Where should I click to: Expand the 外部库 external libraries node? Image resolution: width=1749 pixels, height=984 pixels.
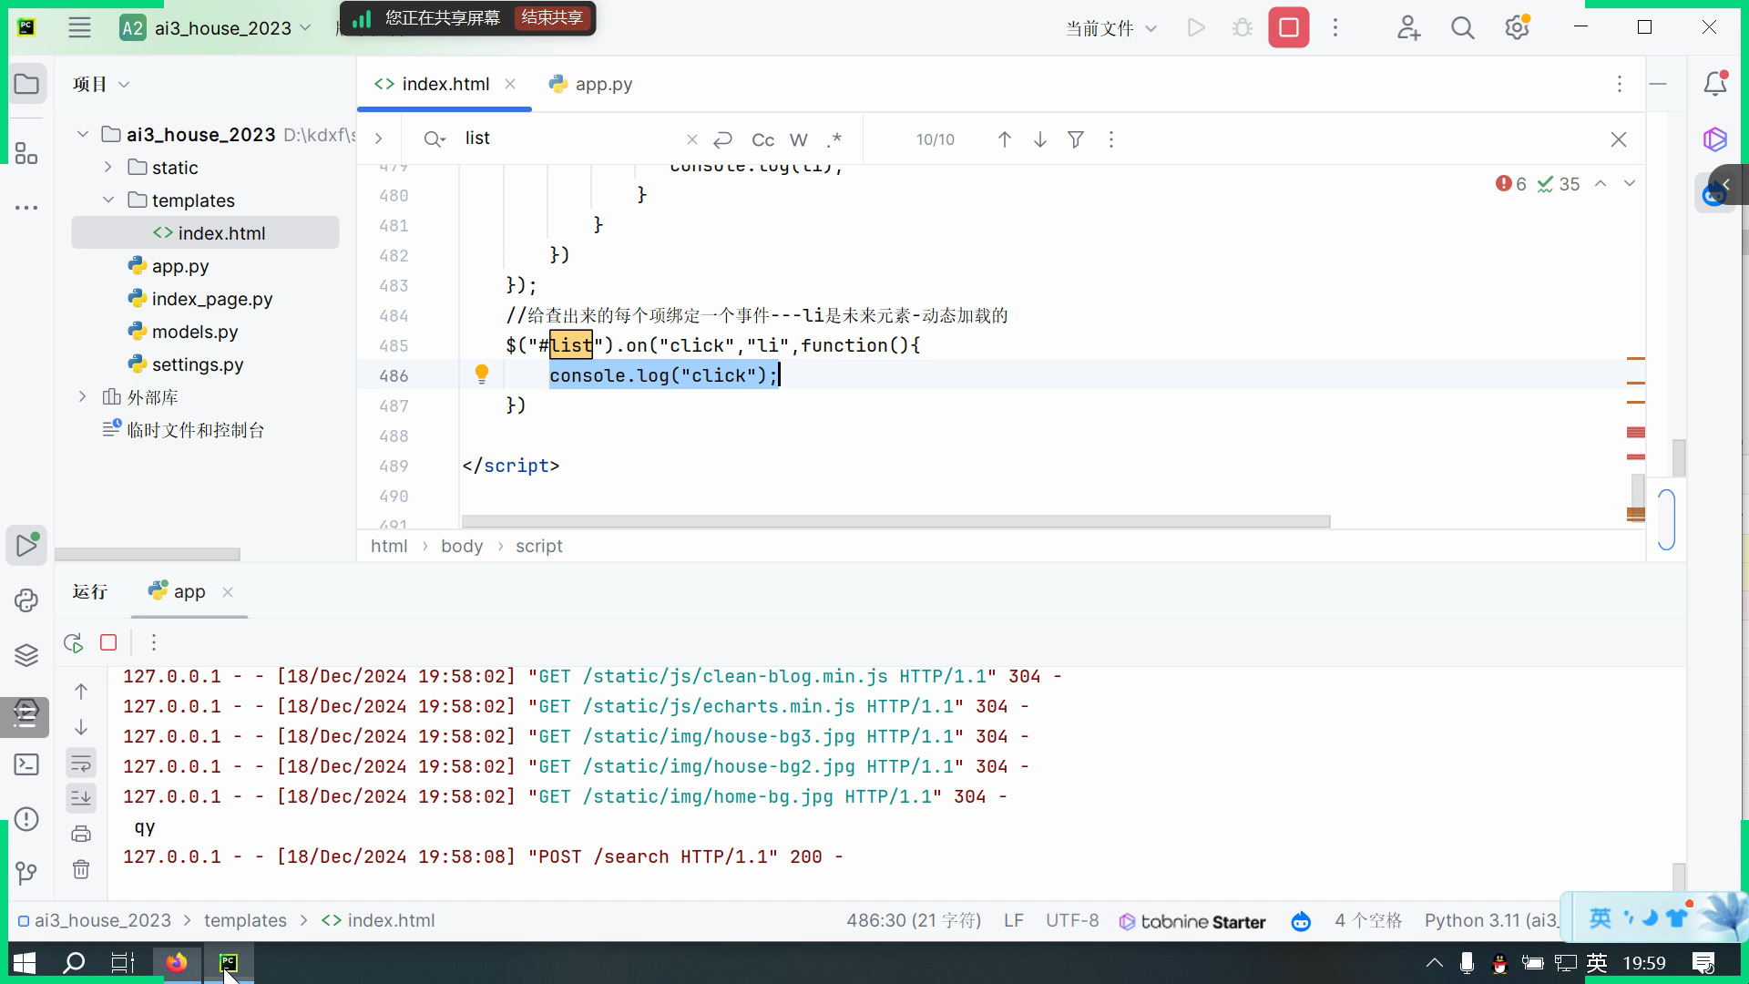coord(83,397)
